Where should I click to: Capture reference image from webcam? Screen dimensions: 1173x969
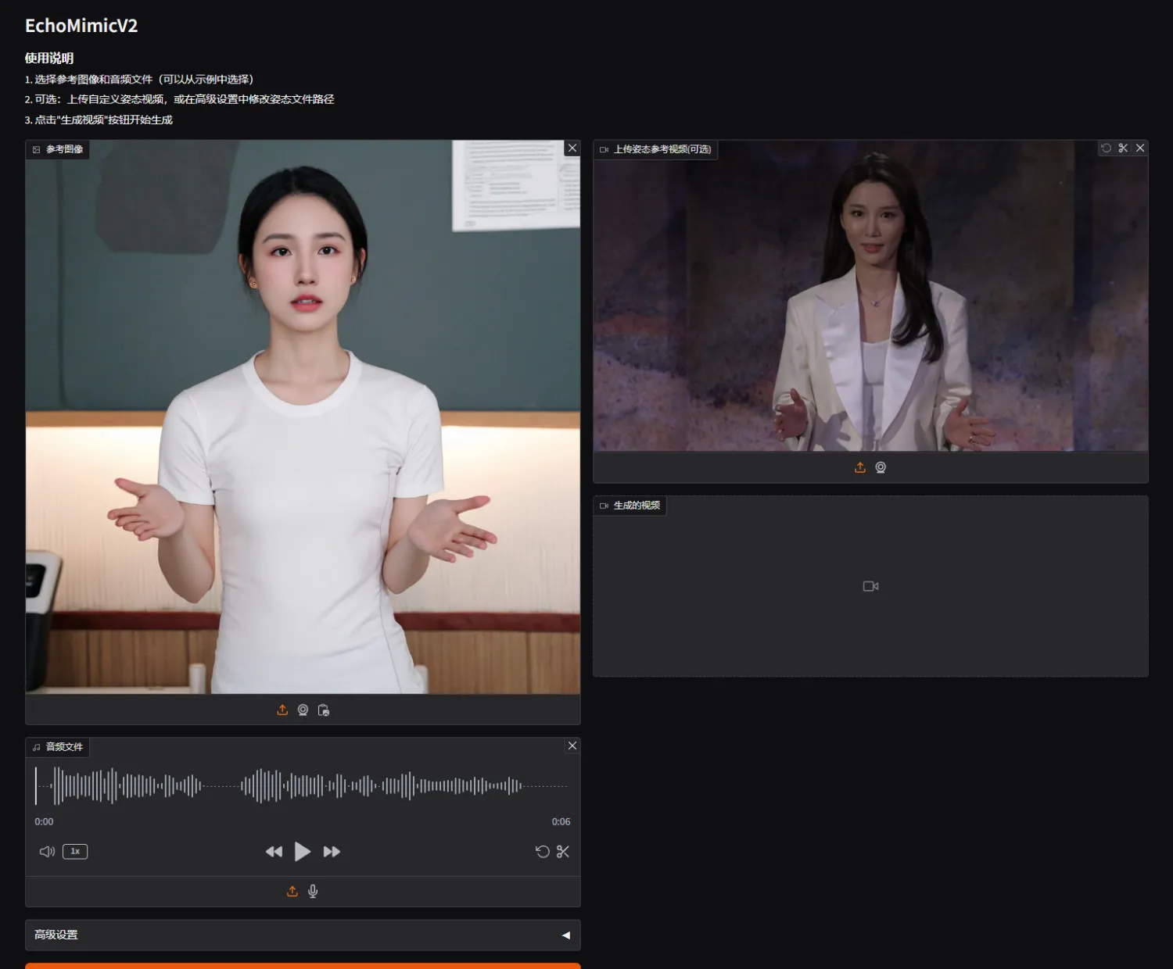(x=303, y=710)
